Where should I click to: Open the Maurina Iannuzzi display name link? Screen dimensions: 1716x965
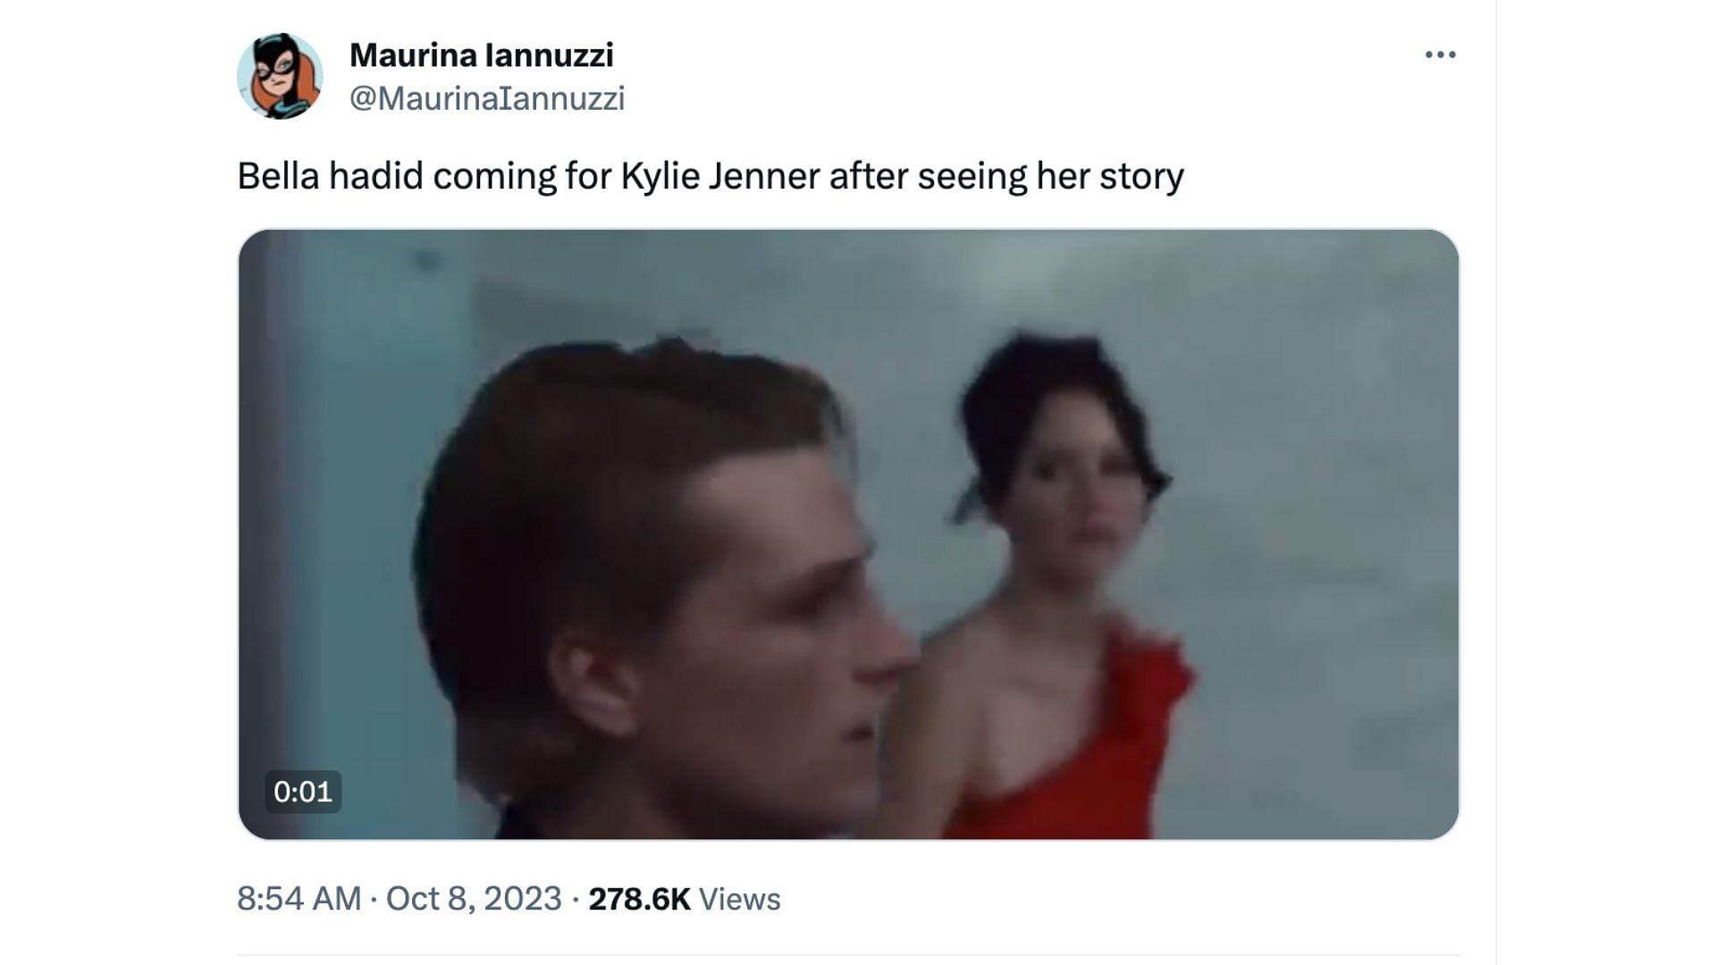[481, 55]
